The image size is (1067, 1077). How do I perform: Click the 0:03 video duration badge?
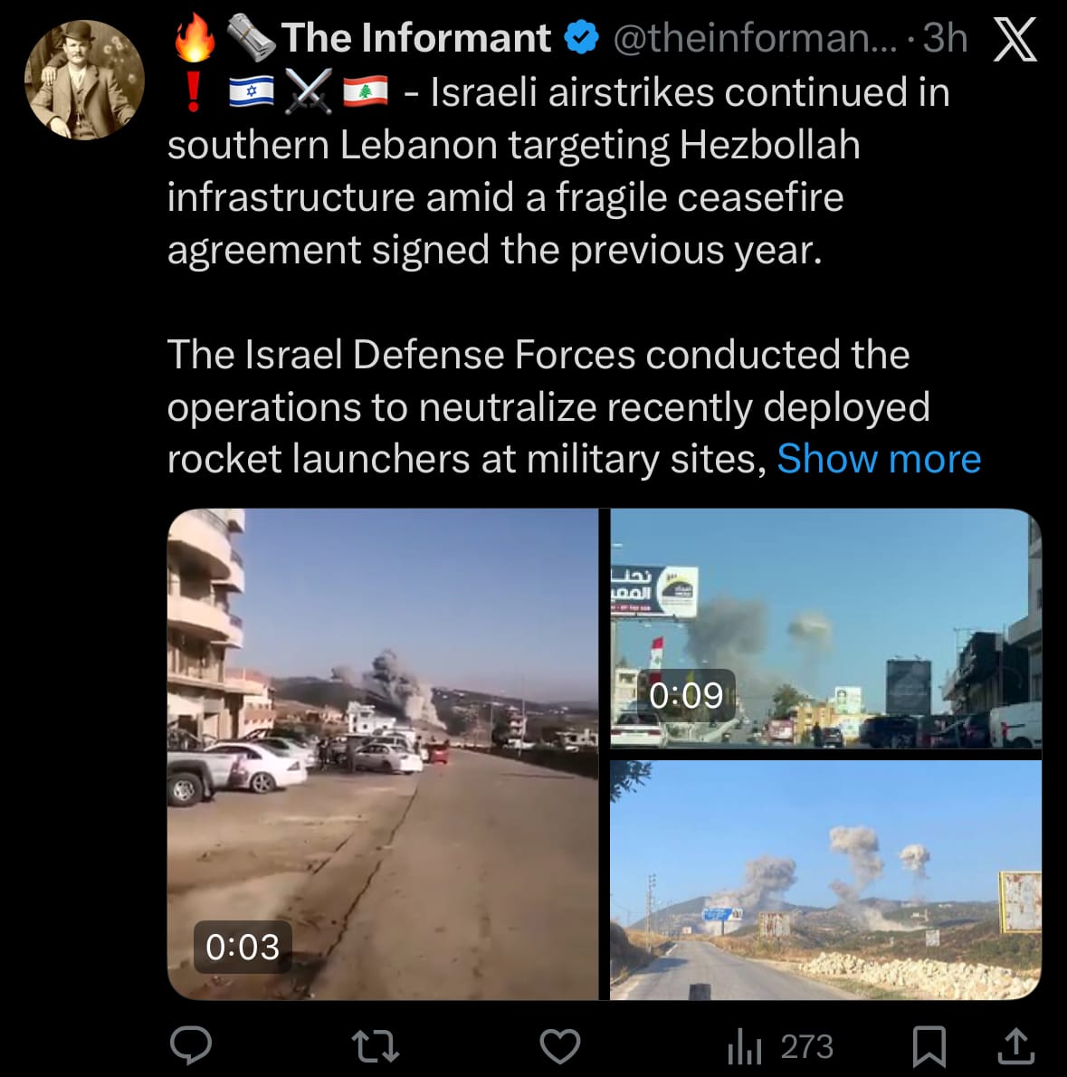[x=243, y=947]
